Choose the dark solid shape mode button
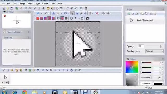 coord(66,18)
